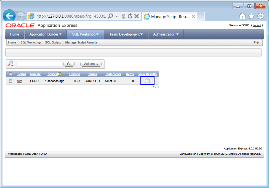Switch to the Manage Script Results browser tab
The height and width of the screenshot is (188, 269).
coord(169,17)
